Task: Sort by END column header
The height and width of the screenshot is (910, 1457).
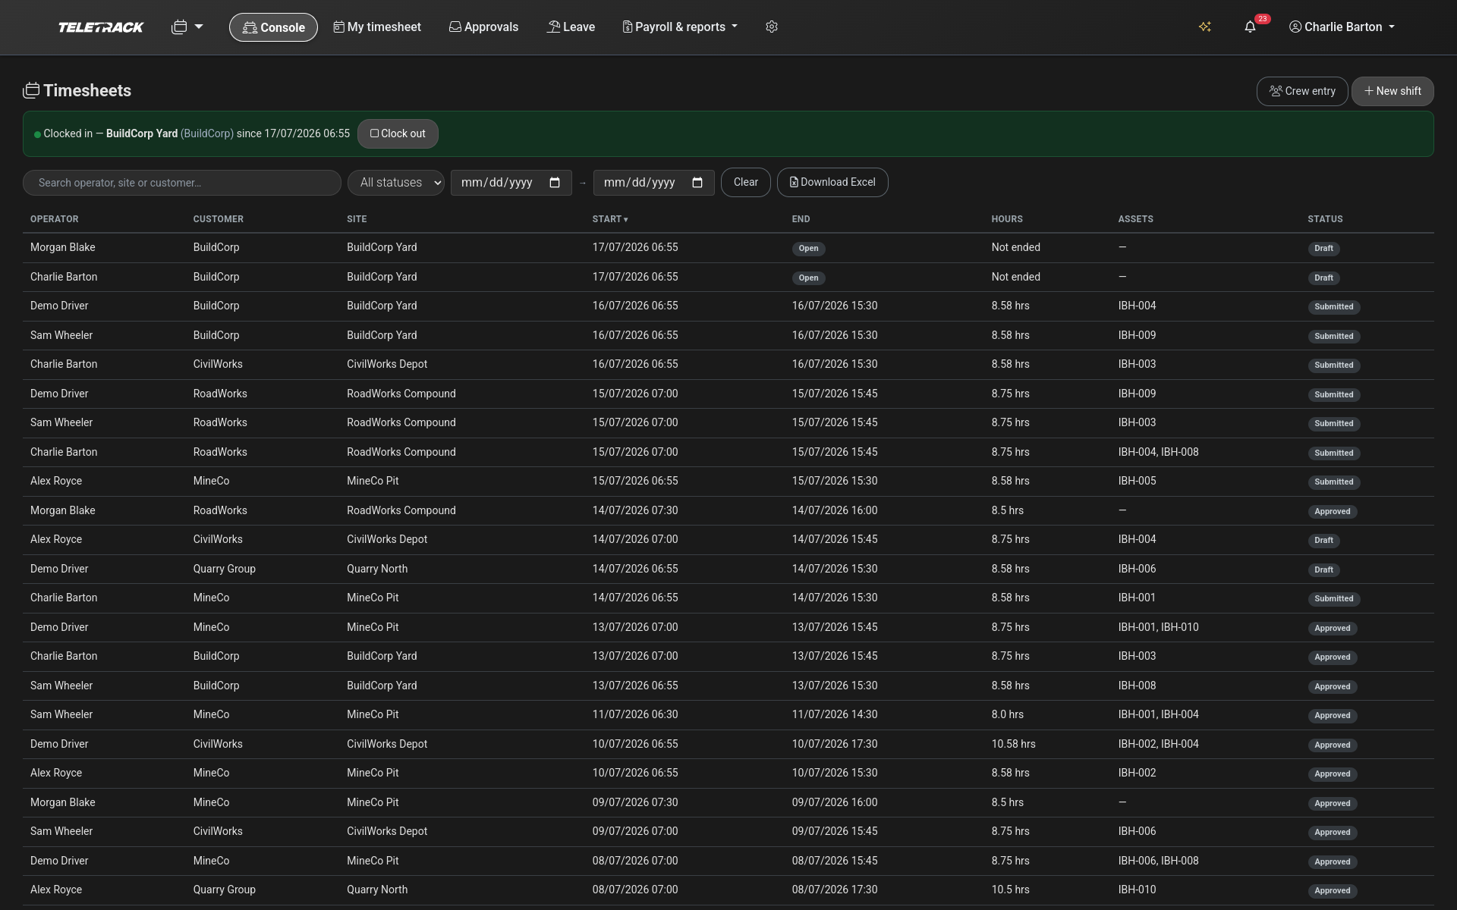Action: pyautogui.click(x=801, y=219)
